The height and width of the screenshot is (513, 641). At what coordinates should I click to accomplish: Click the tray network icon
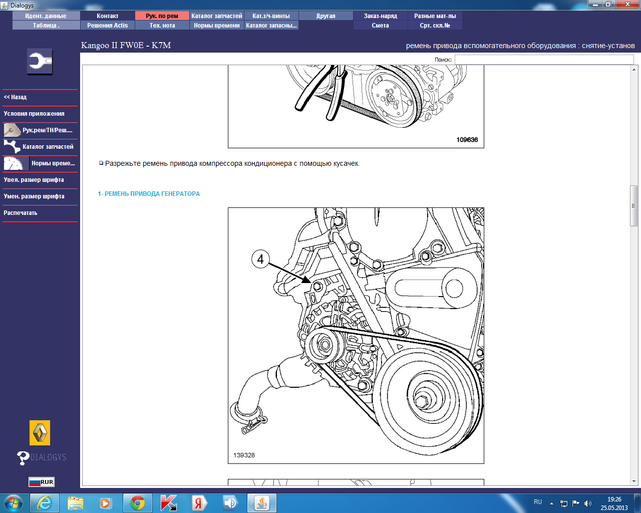pyautogui.click(x=564, y=503)
